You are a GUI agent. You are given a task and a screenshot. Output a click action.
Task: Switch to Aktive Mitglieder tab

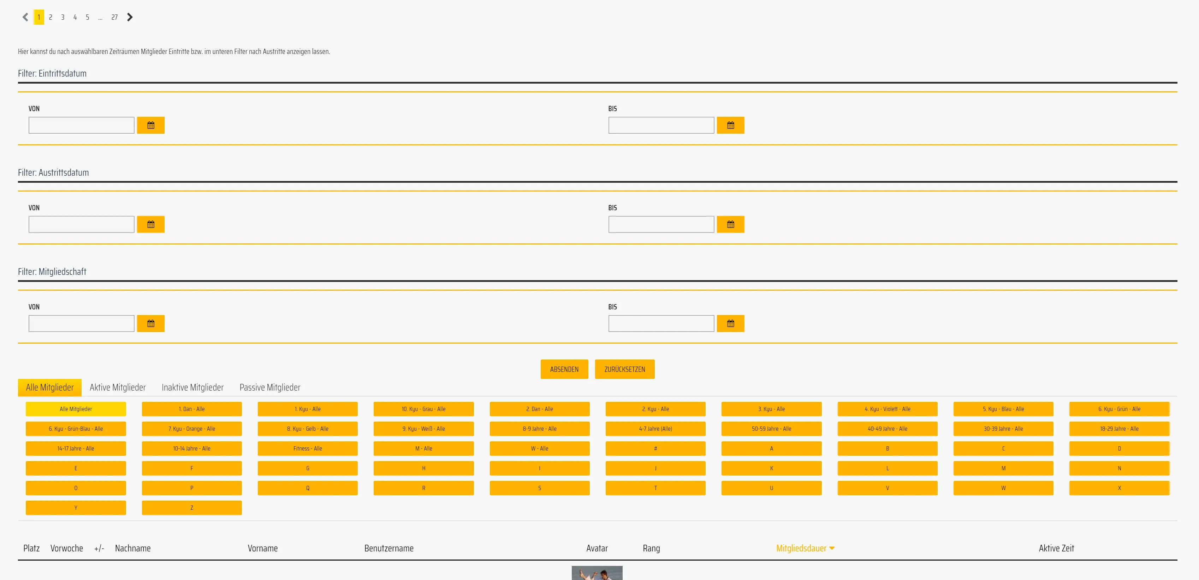pos(117,387)
